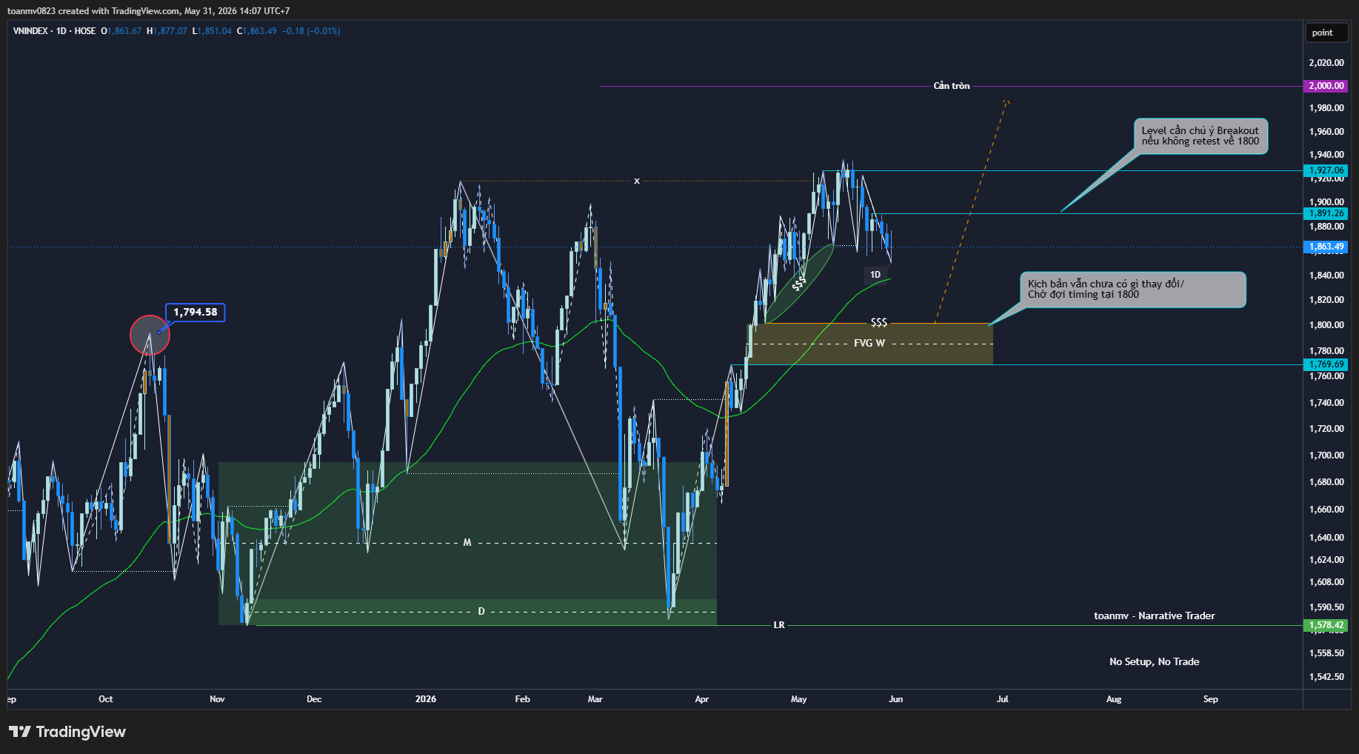1359x754 pixels.
Task: Click the VNINDEX symbol title
Action: [x=30, y=31]
